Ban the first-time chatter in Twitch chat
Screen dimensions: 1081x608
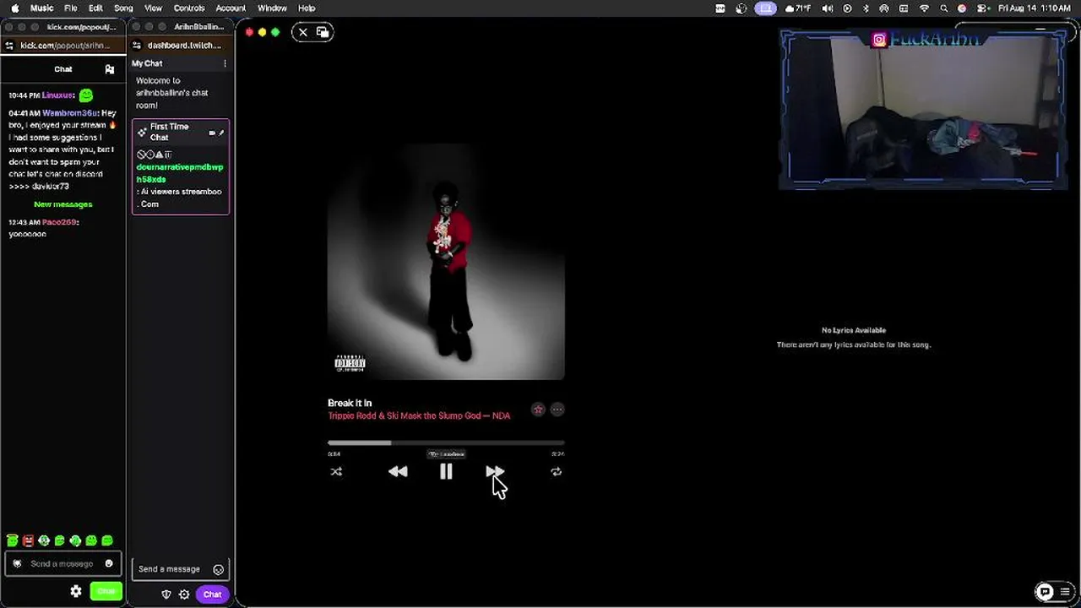coord(141,155)
